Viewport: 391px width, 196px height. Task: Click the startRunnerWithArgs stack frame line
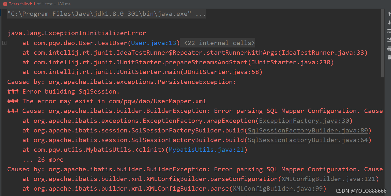[195, 53]
